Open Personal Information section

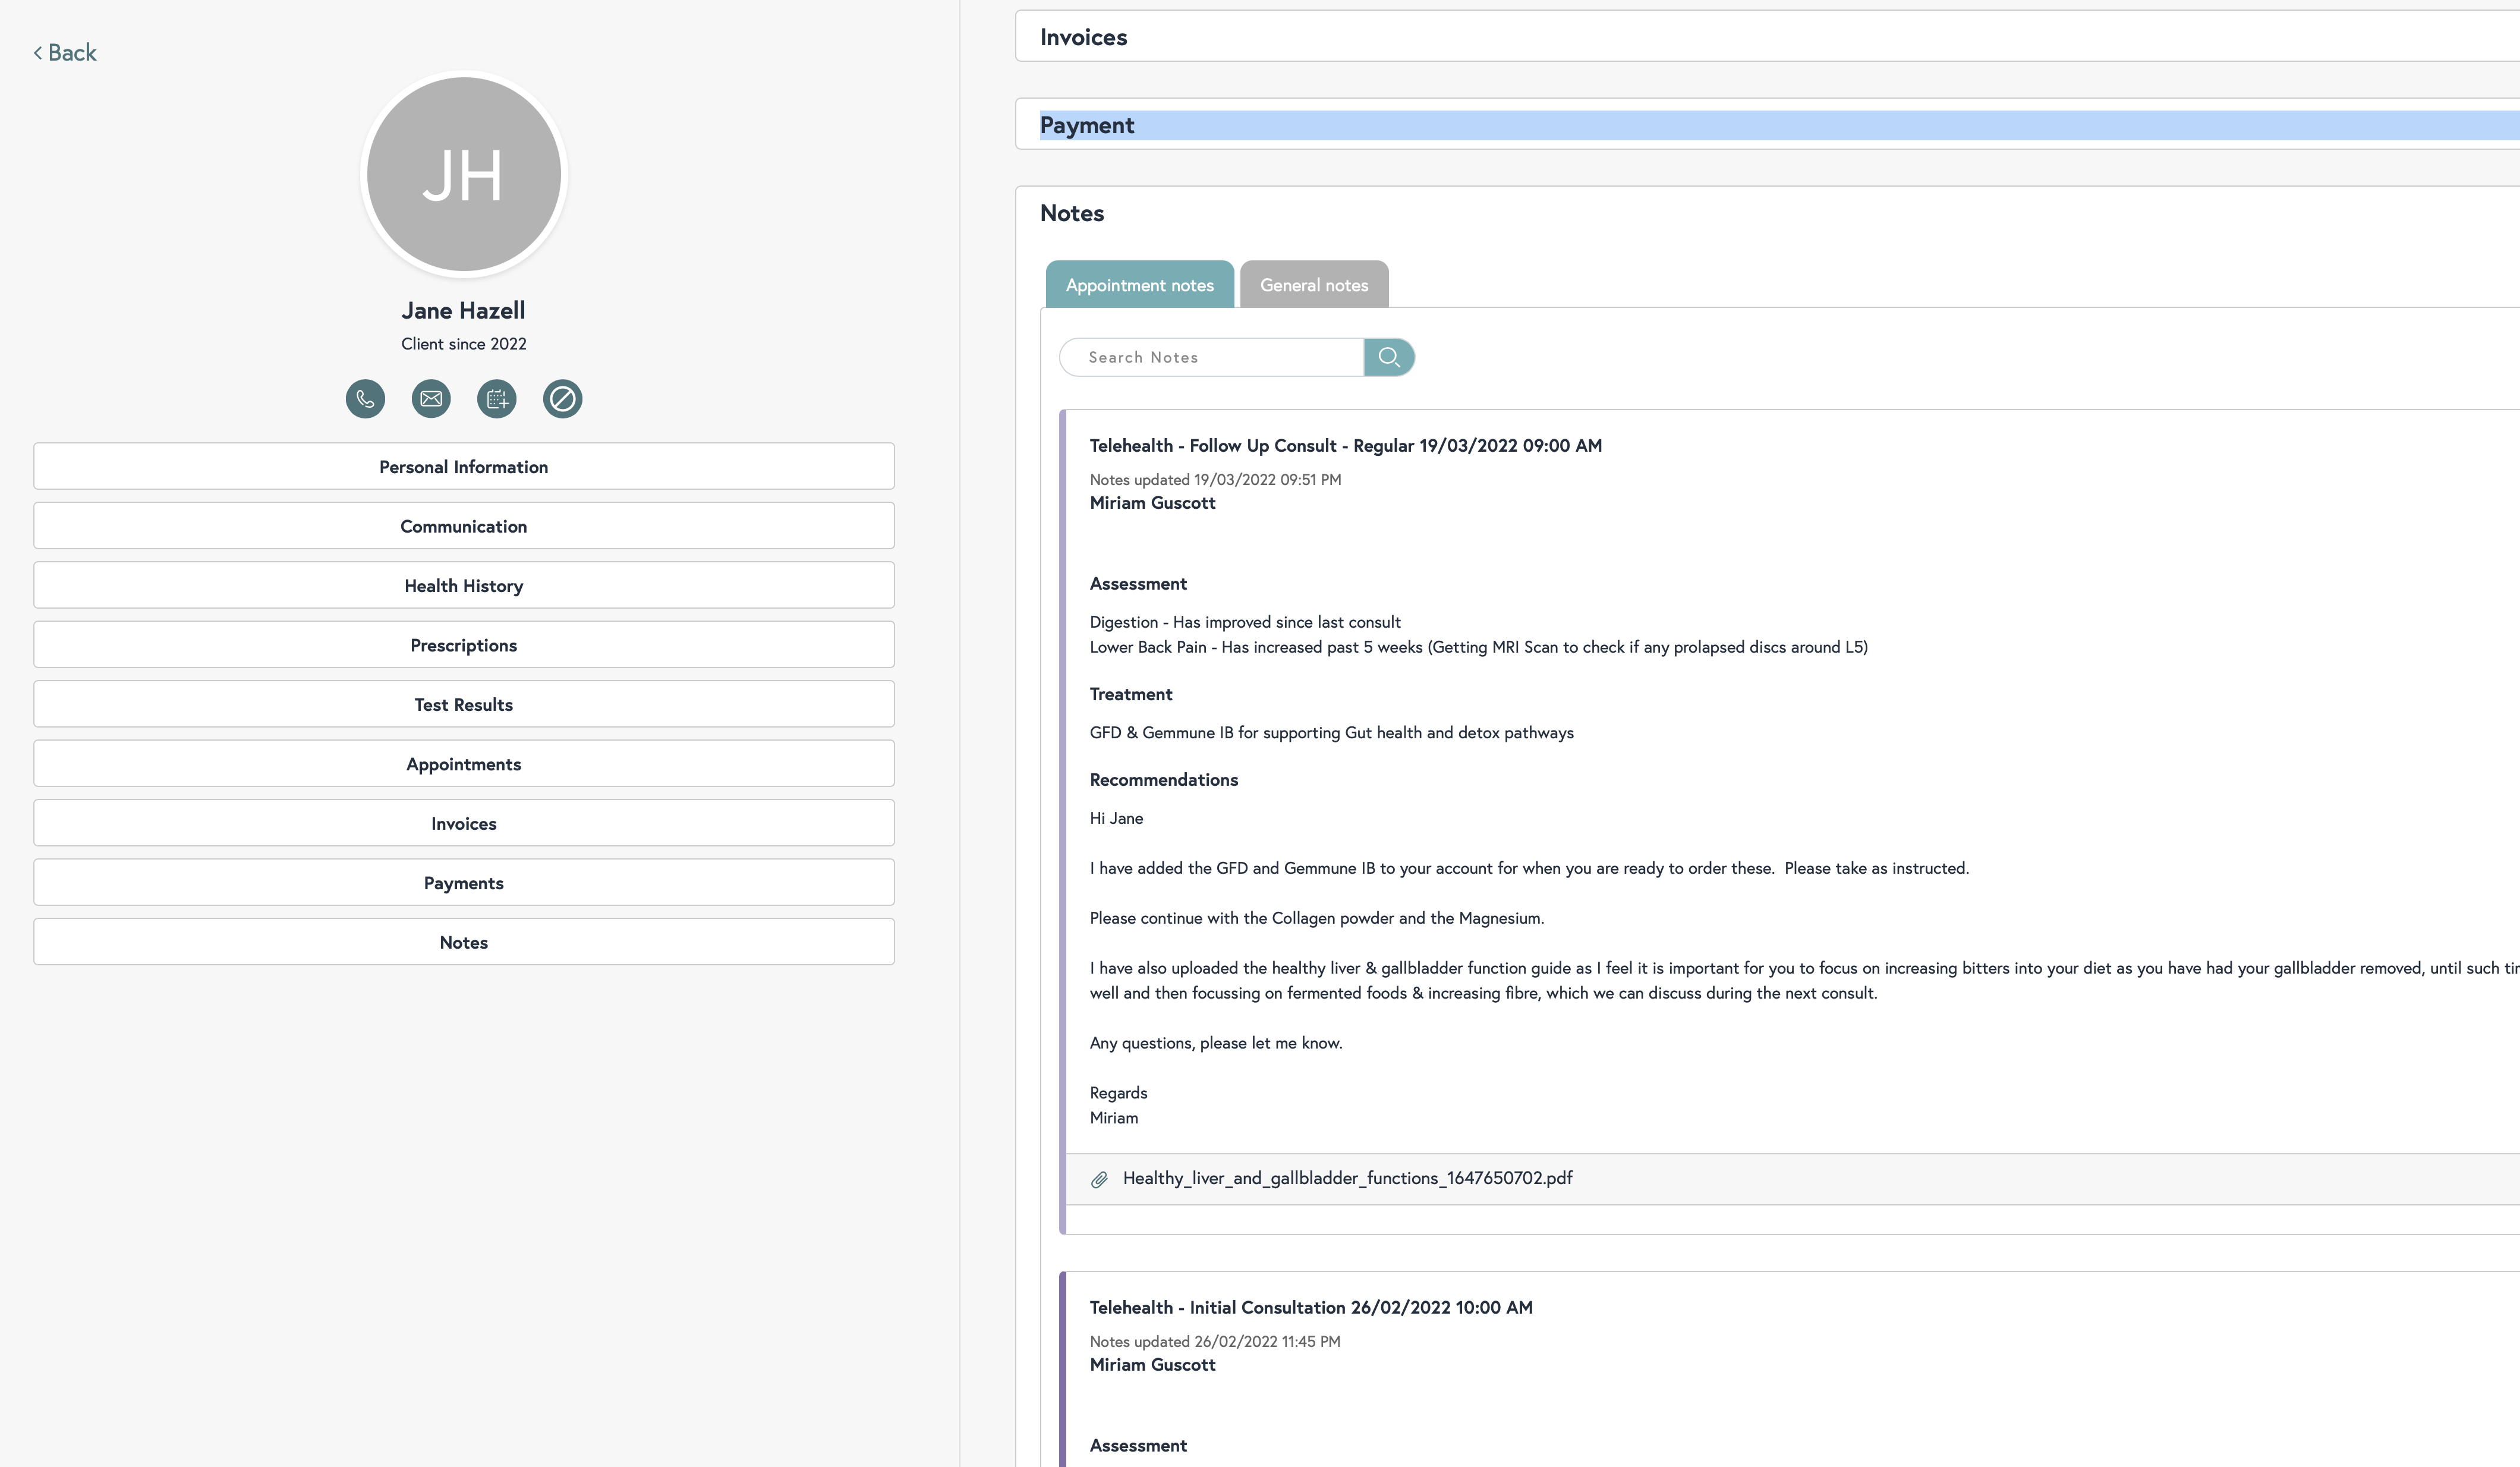(x=463, y=467)
